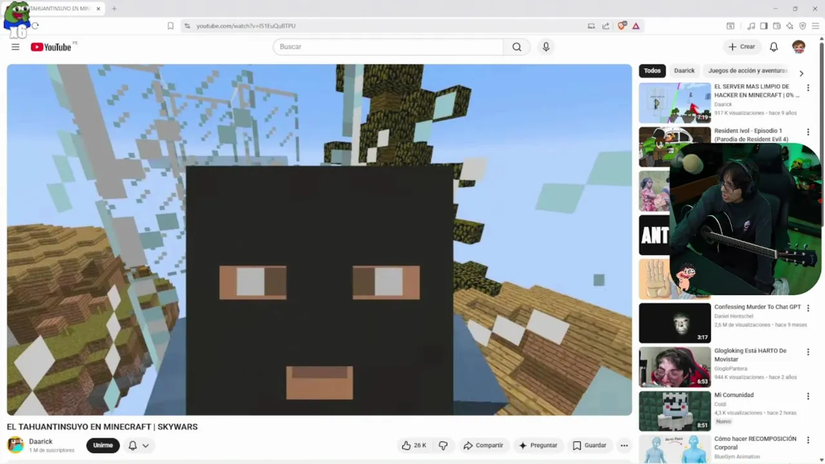Select the Todos filter chip

(x=652, y=71)
